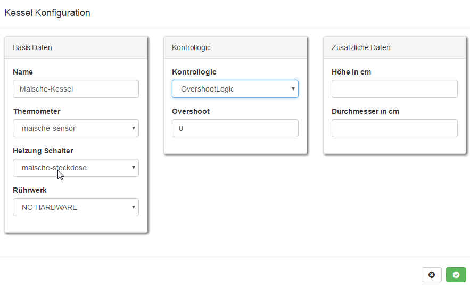Click the Overshoot field label
This screenshot has width=470, height=286.
(191, 111)
